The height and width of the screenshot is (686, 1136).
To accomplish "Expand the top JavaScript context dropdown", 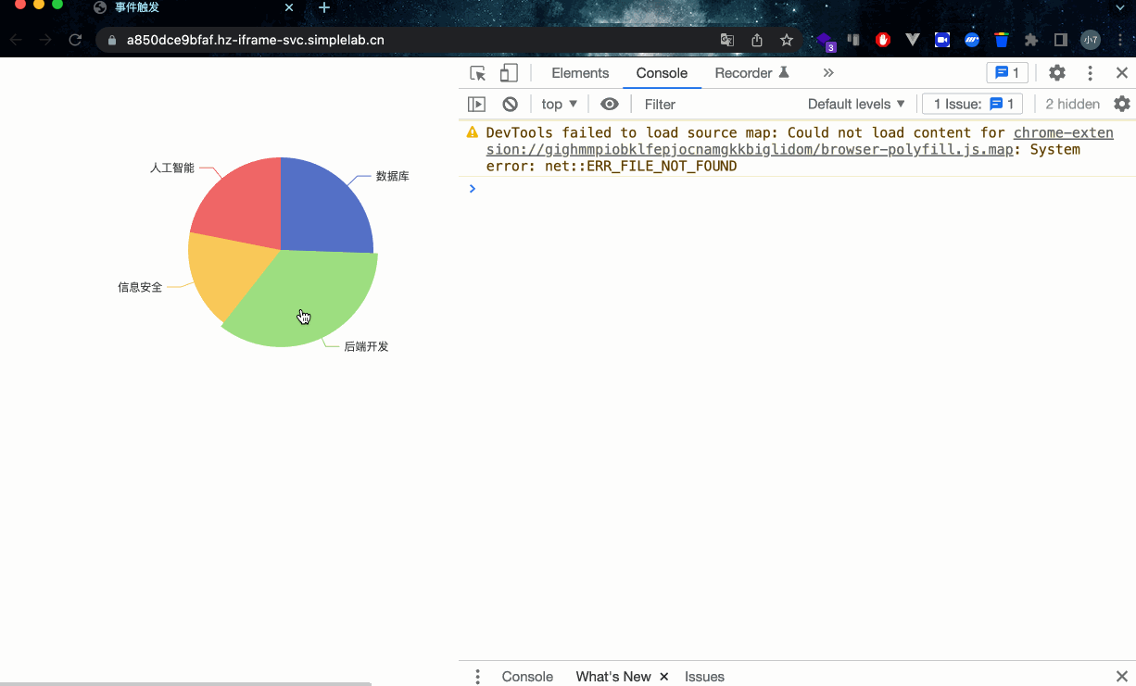I will [x=560, y=104].
